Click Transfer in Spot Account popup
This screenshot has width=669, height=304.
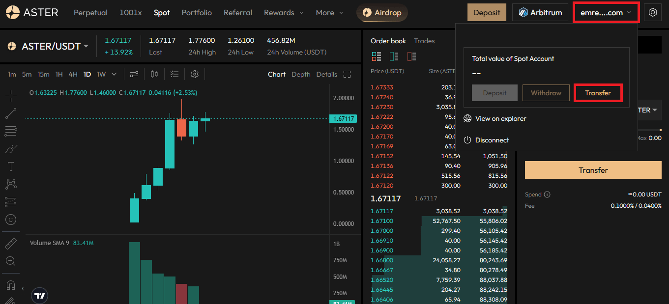pyautogui.click(x=598, y=93)
